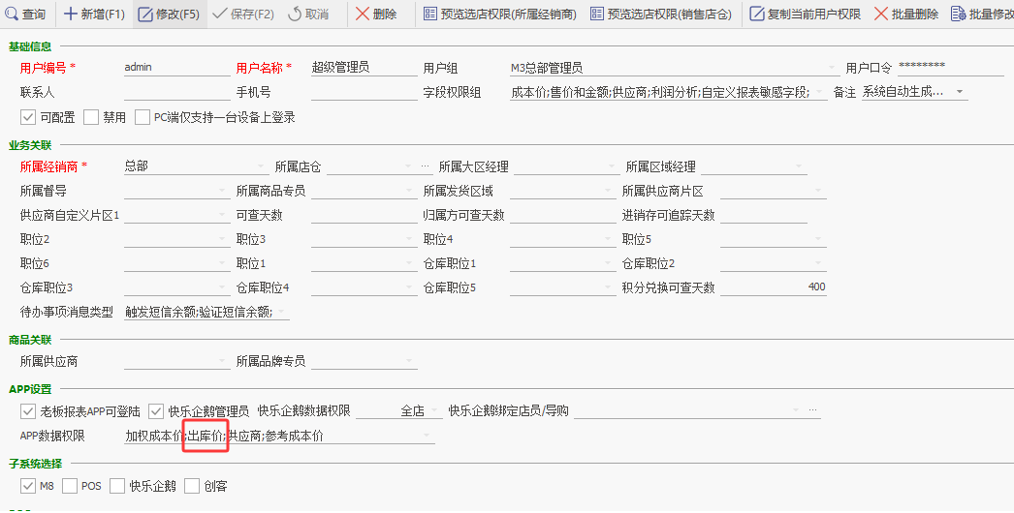Click the 积分兑换可查天数 field showing 400
Screen dimensions: 1014x513
pos(773,287)
